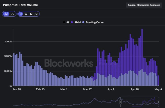
Task: Click the $0 axis label
Action: [x=11, y=86]
